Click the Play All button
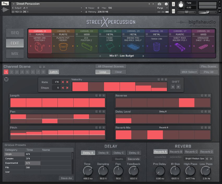Screen dimensions: 222x184 pos(208,72)
